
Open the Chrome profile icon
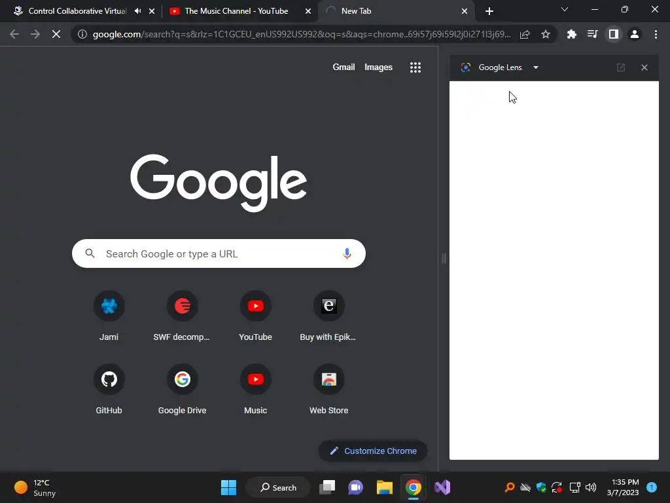pos(635,34)
